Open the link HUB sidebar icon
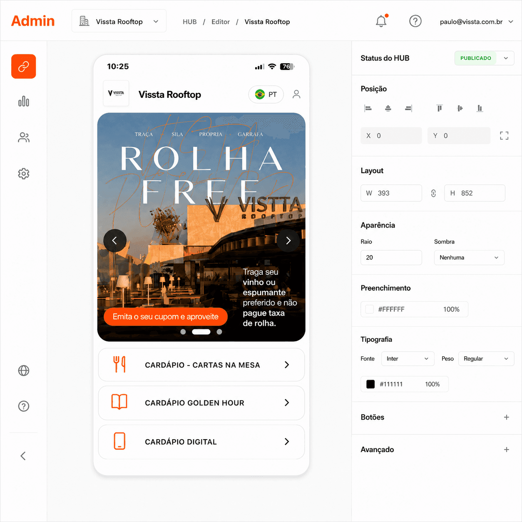 (x=24, y=67)
